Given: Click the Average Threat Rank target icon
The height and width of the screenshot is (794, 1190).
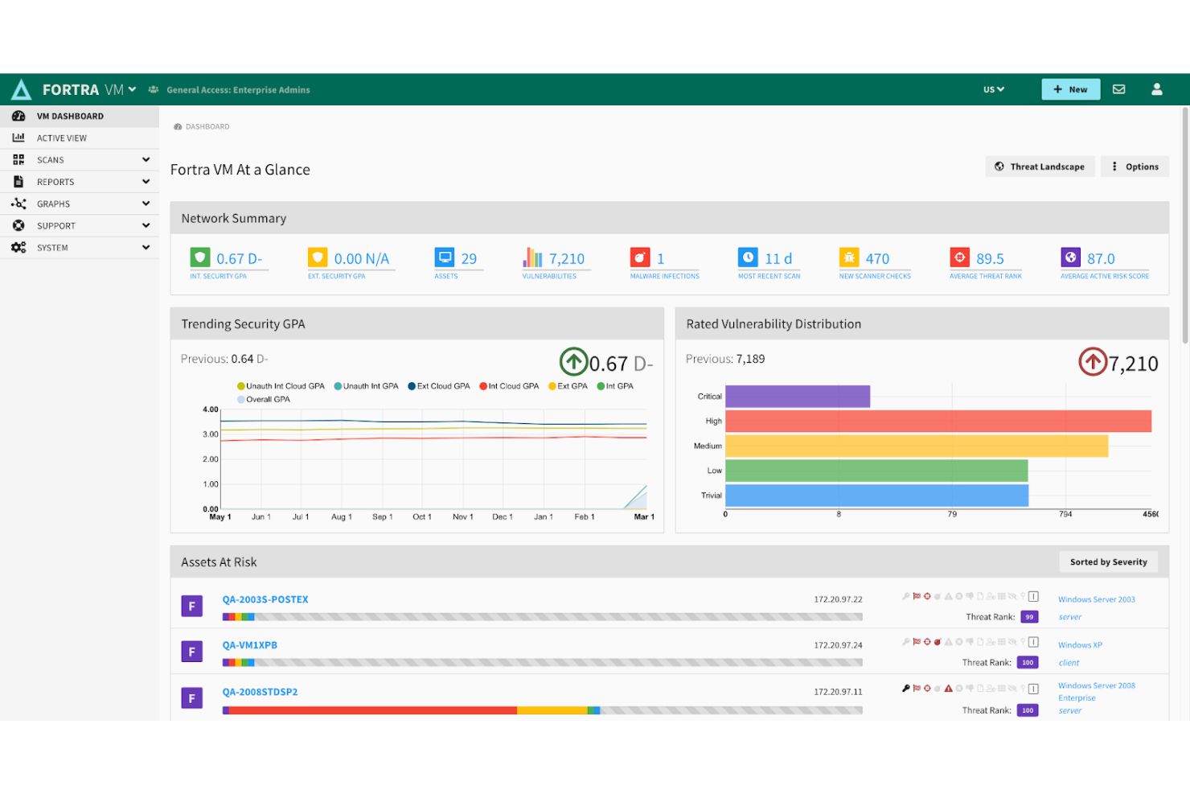Looking at the screenshot, I should point(959,257).
